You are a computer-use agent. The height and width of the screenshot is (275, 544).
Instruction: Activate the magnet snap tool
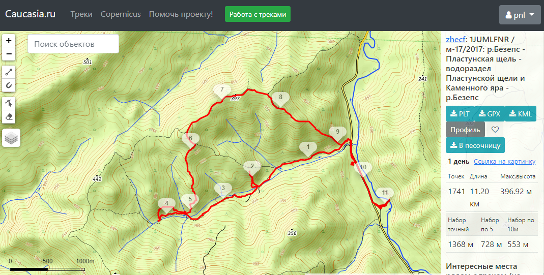coord(9,85)
